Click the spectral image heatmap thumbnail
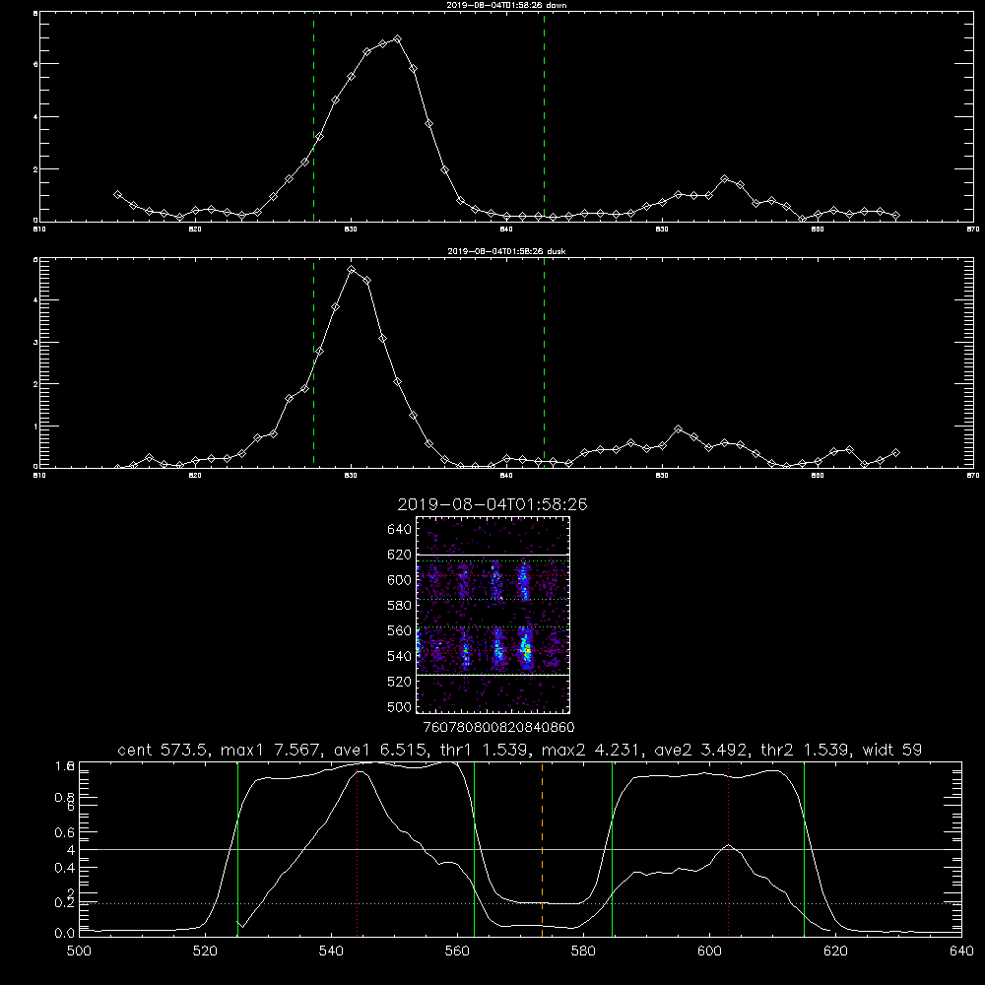The width and height of the screenshot is (985, 985). (492, 615)
